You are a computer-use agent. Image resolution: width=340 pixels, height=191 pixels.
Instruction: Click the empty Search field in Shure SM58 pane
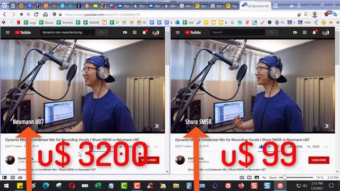(237, 32)
